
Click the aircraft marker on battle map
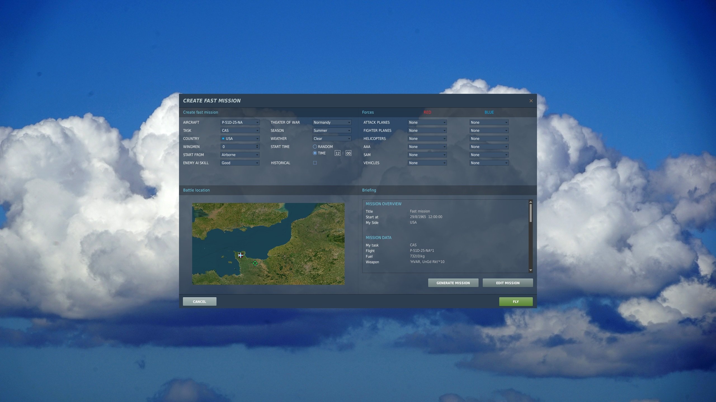pos(241,255)
